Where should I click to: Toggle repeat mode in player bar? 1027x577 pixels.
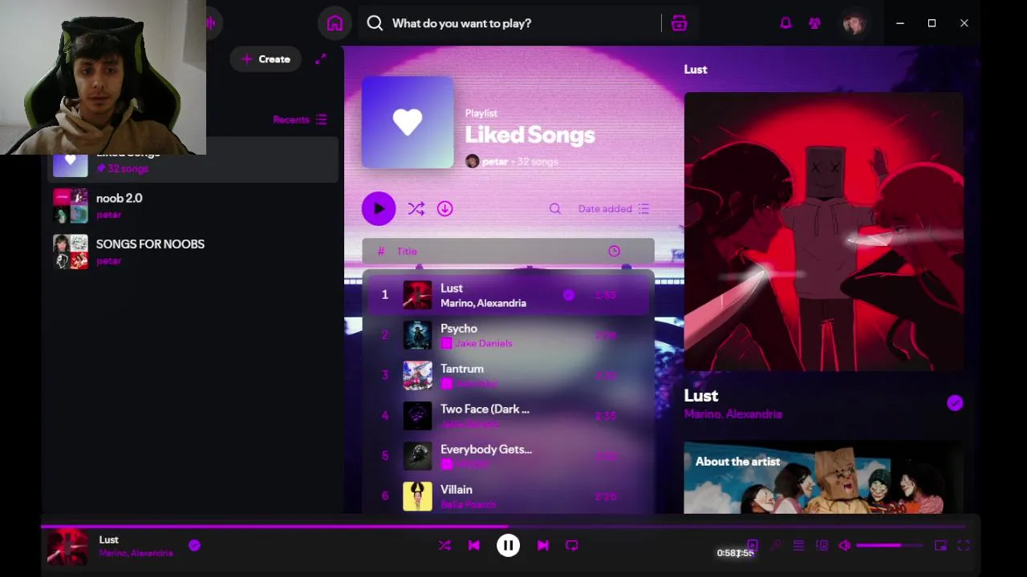(571, 546)
